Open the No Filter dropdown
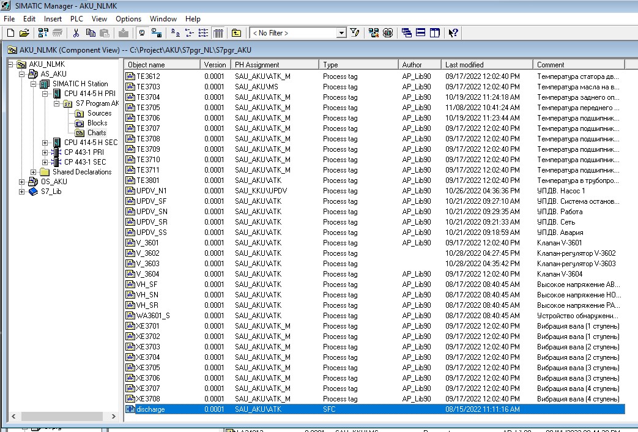 pos(341,33)
